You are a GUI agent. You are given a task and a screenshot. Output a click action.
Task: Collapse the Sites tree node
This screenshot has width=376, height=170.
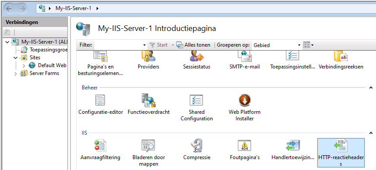16,58
